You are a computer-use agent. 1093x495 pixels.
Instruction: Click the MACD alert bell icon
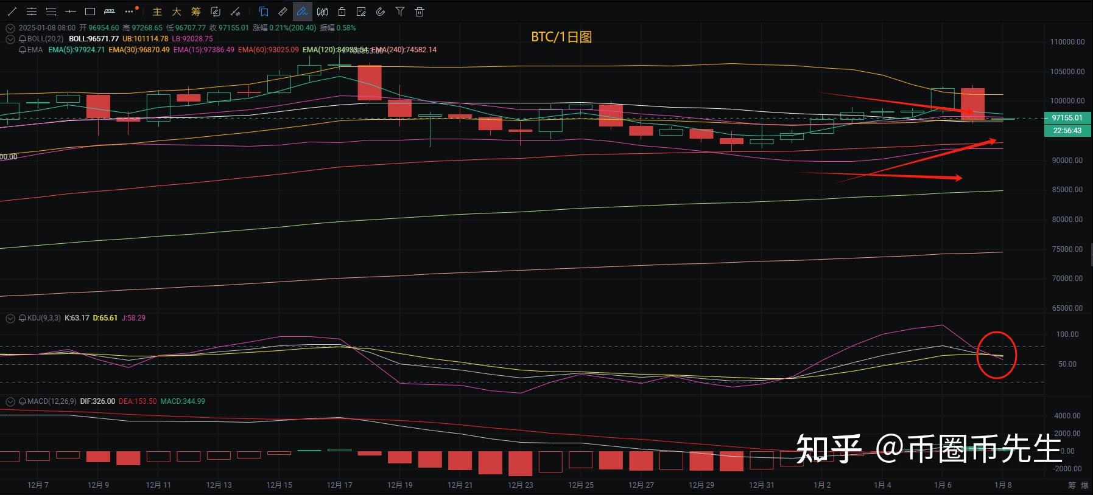[23, 401]
